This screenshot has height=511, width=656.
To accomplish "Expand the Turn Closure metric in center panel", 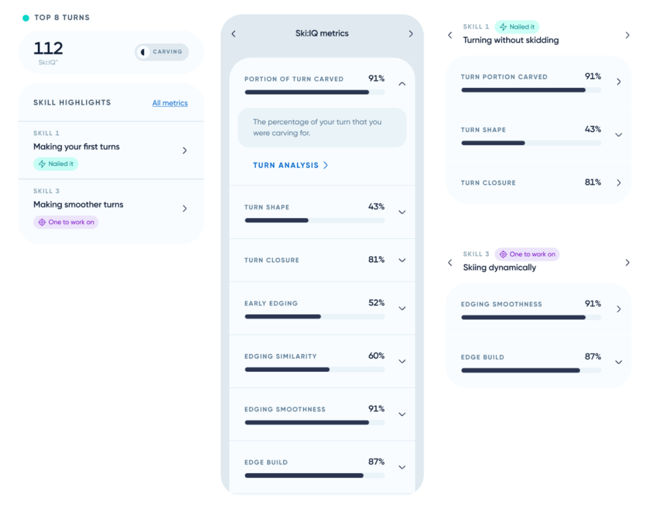I will click(x=402, y=260).
